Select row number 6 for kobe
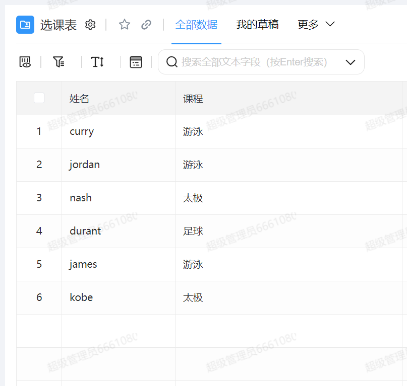407x386 pixels. click(x=39, y=297)
